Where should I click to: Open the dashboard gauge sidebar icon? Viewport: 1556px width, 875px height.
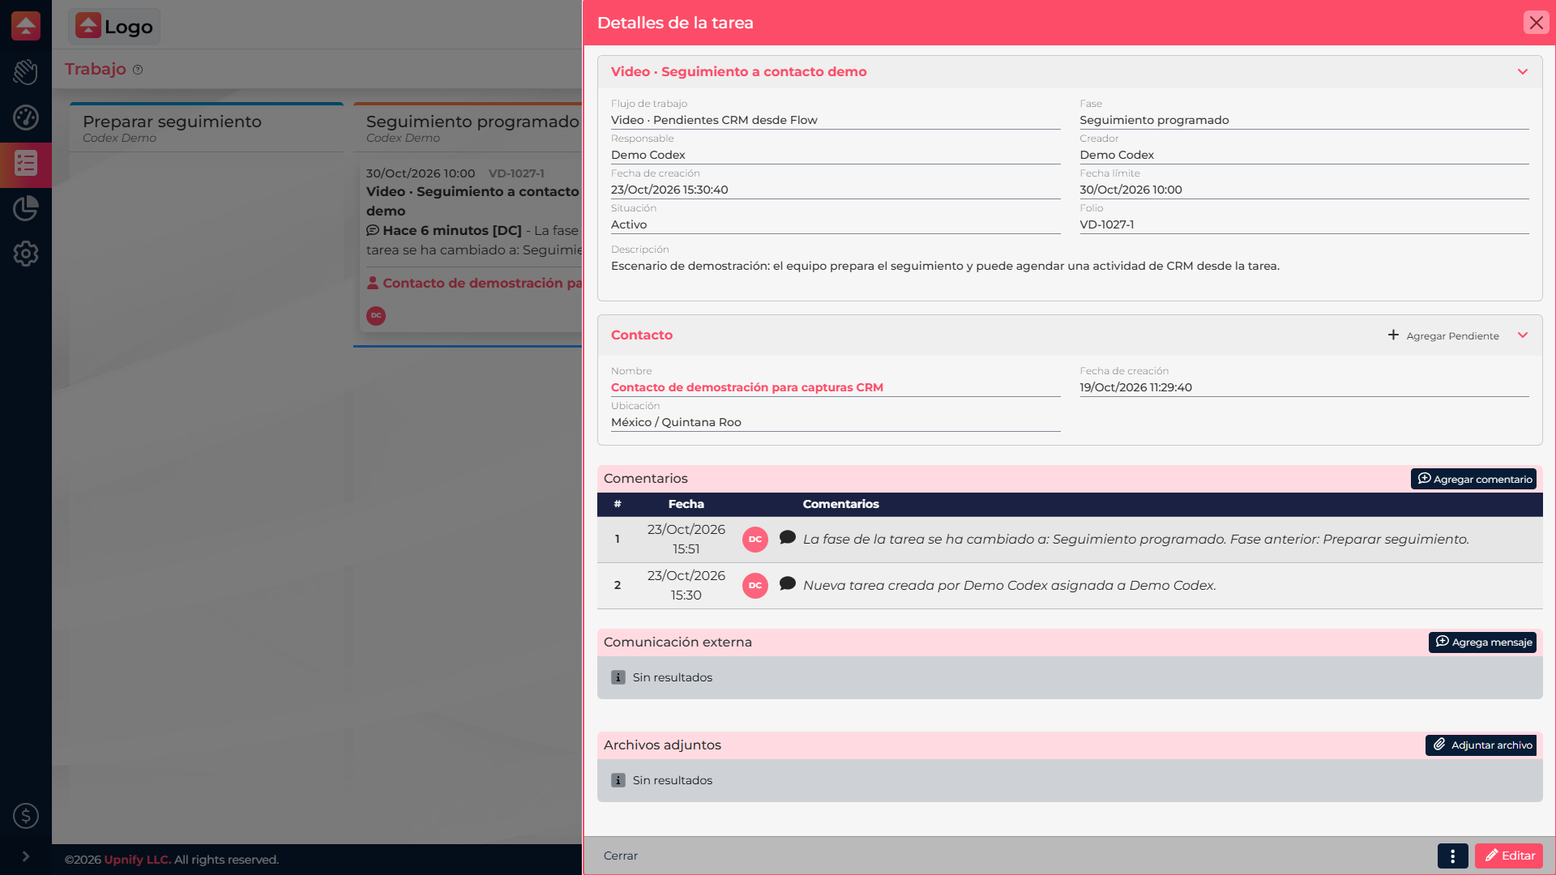(x=26, y=117)
